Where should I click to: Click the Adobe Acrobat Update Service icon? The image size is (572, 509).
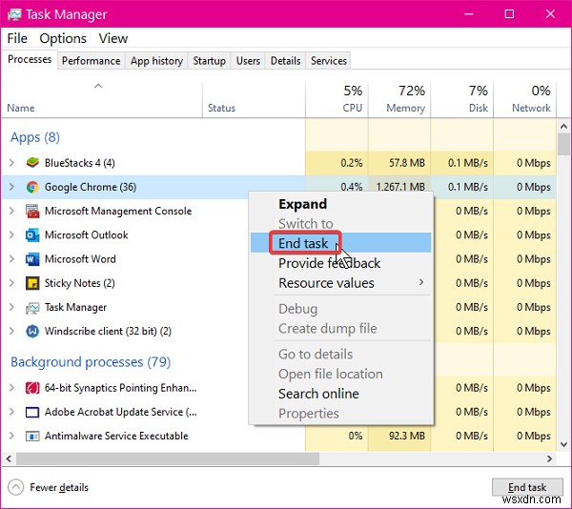pyautogui.click(x=32, y=412)
